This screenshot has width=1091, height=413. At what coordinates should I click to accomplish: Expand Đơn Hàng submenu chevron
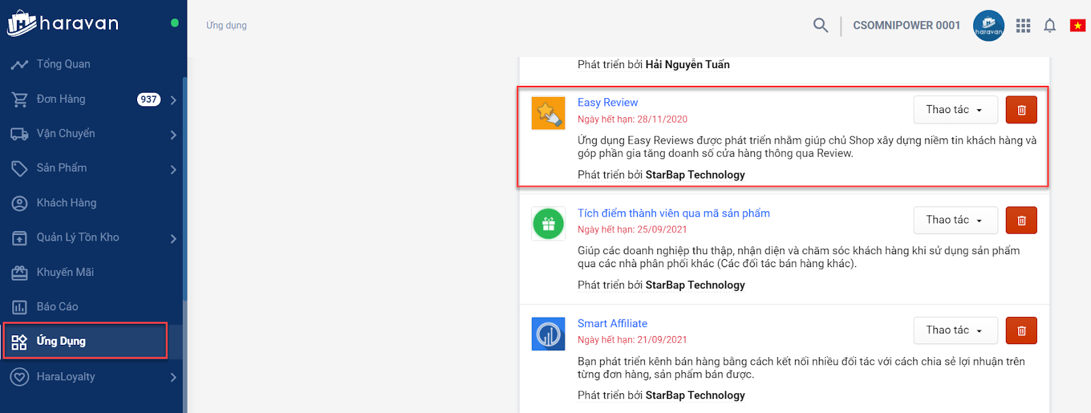point(173,100)
